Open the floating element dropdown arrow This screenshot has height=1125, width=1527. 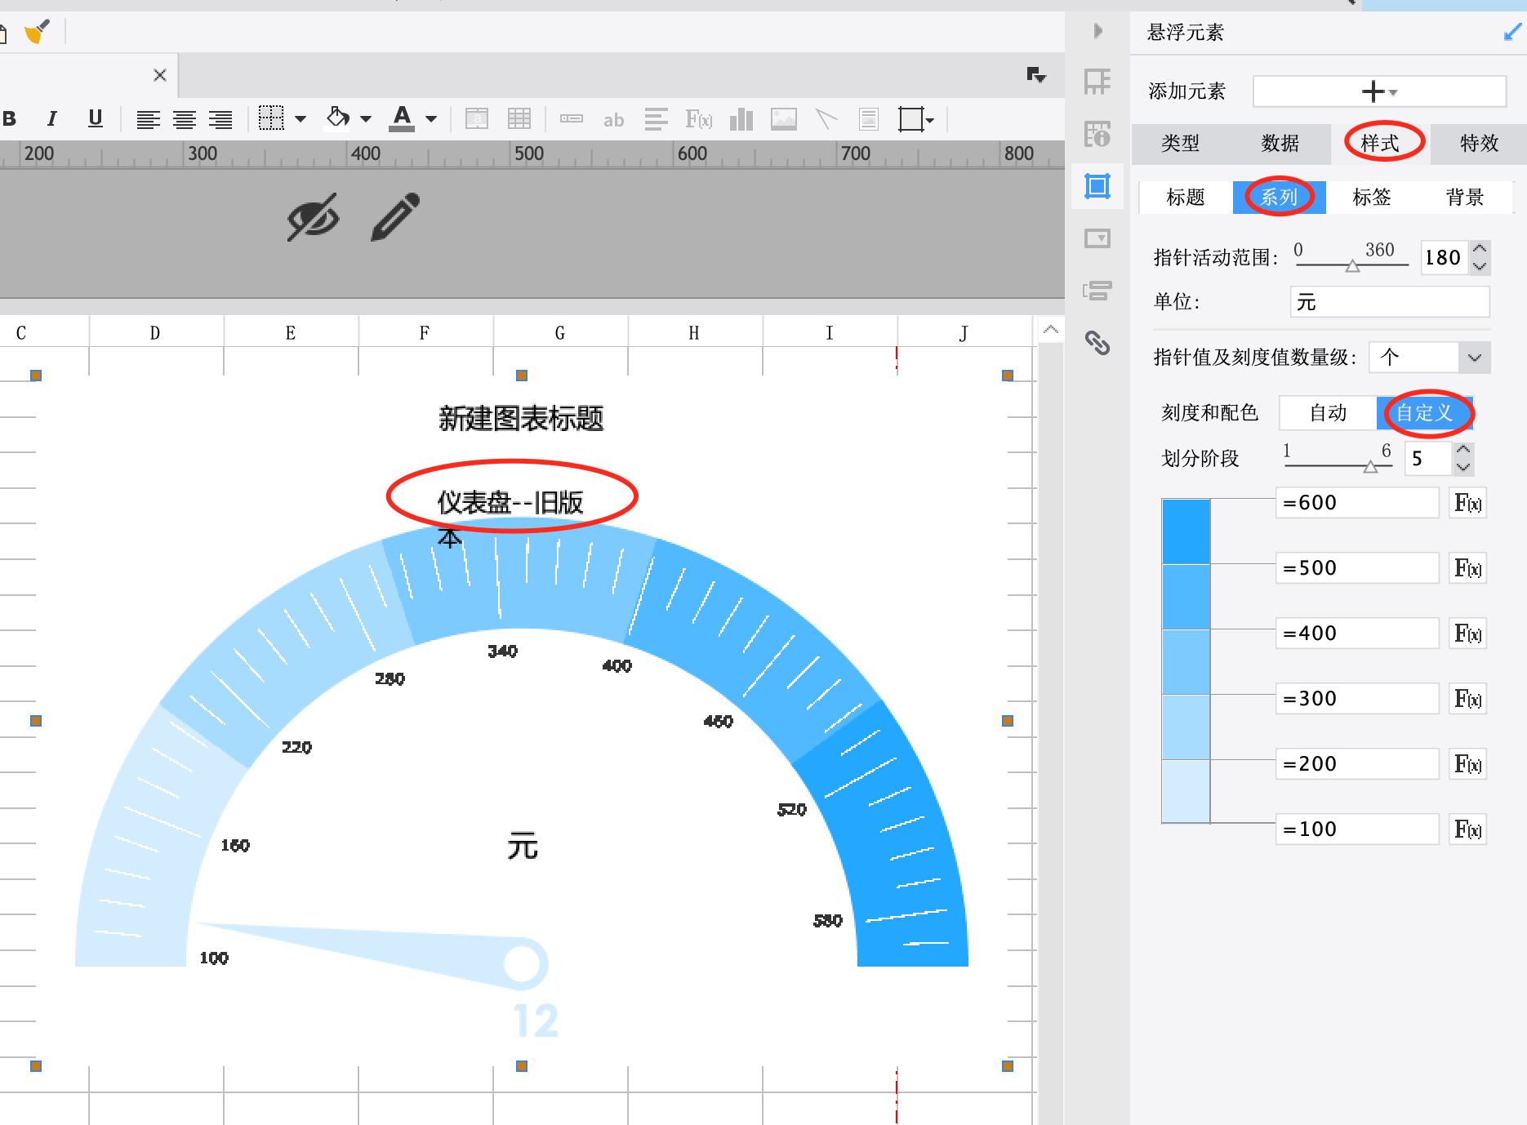tap(930, 121)
